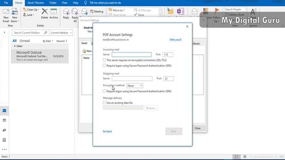The image size is (285, 160).
Task: Show All messages filter
Action: 15,41
